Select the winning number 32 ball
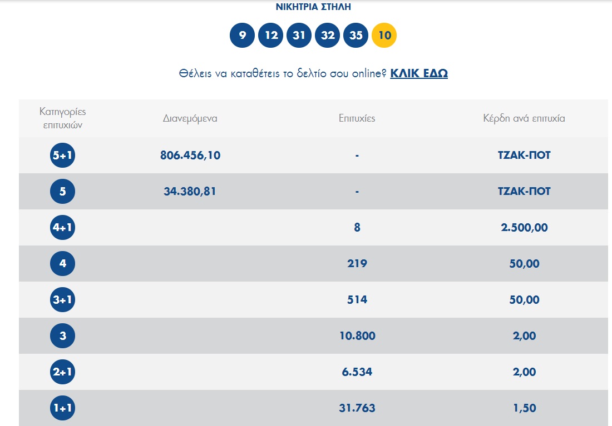The image size is (612, 426). [x=328, y=36]
